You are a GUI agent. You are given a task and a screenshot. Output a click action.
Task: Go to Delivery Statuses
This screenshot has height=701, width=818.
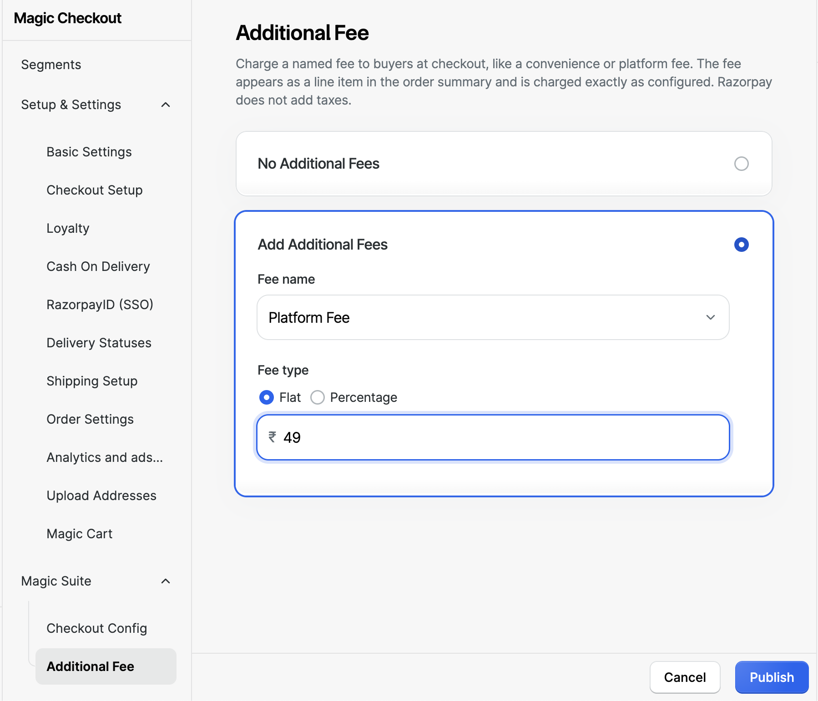click(99, 343)
